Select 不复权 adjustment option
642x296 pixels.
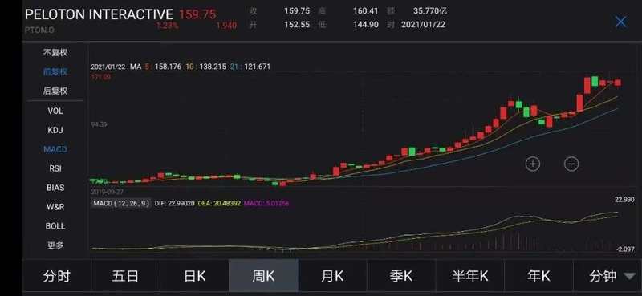point(55,52)
